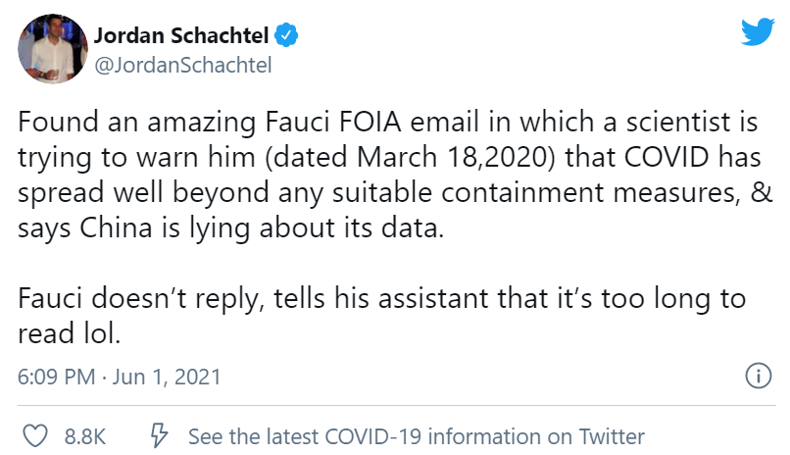
Task: Open Jordan Schachtel's profile photo
Action: [x=50, y=50]
